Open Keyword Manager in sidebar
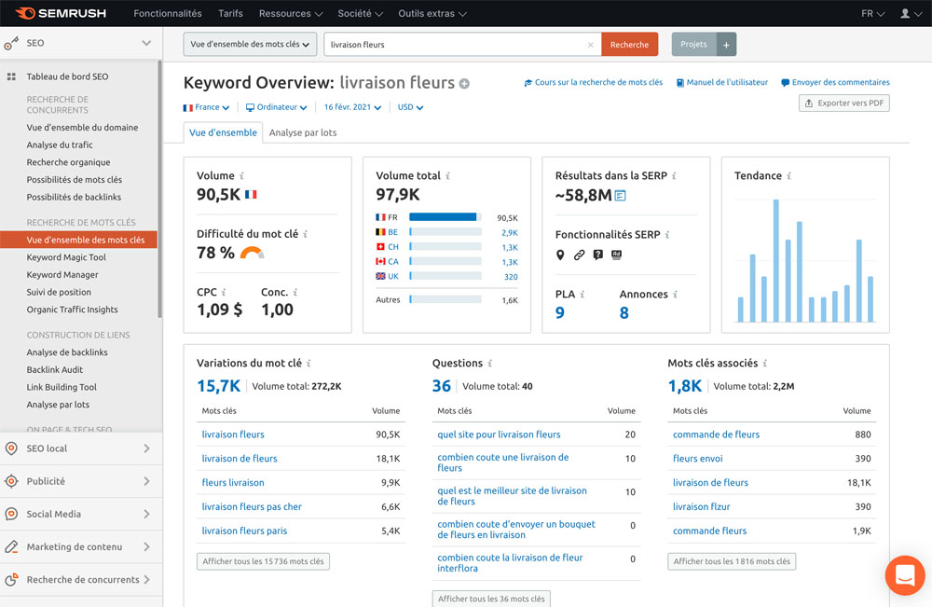932x607 pixels. point(62,275)
